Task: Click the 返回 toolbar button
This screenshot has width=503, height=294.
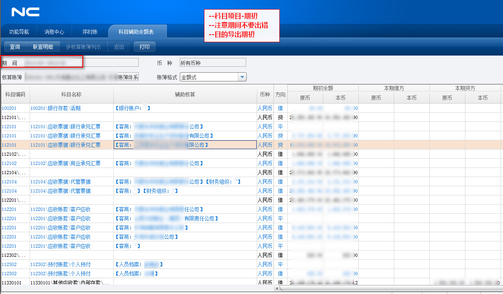Action: click(119, 47)
